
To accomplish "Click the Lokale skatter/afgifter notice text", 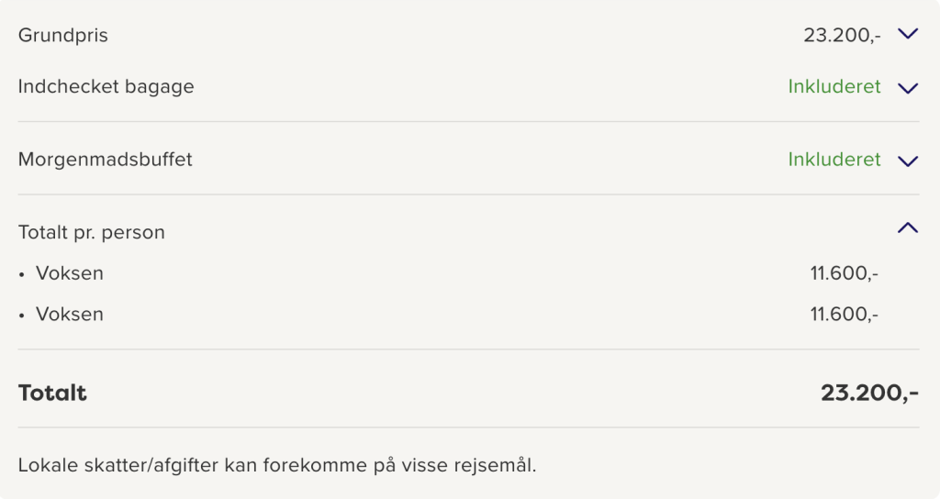I will click(x=277, y=465).
